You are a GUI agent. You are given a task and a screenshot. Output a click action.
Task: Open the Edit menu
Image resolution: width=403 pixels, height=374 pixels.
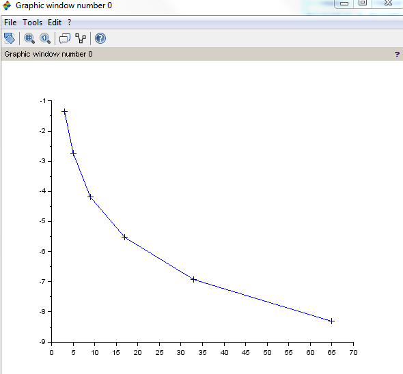pos(55,23)
